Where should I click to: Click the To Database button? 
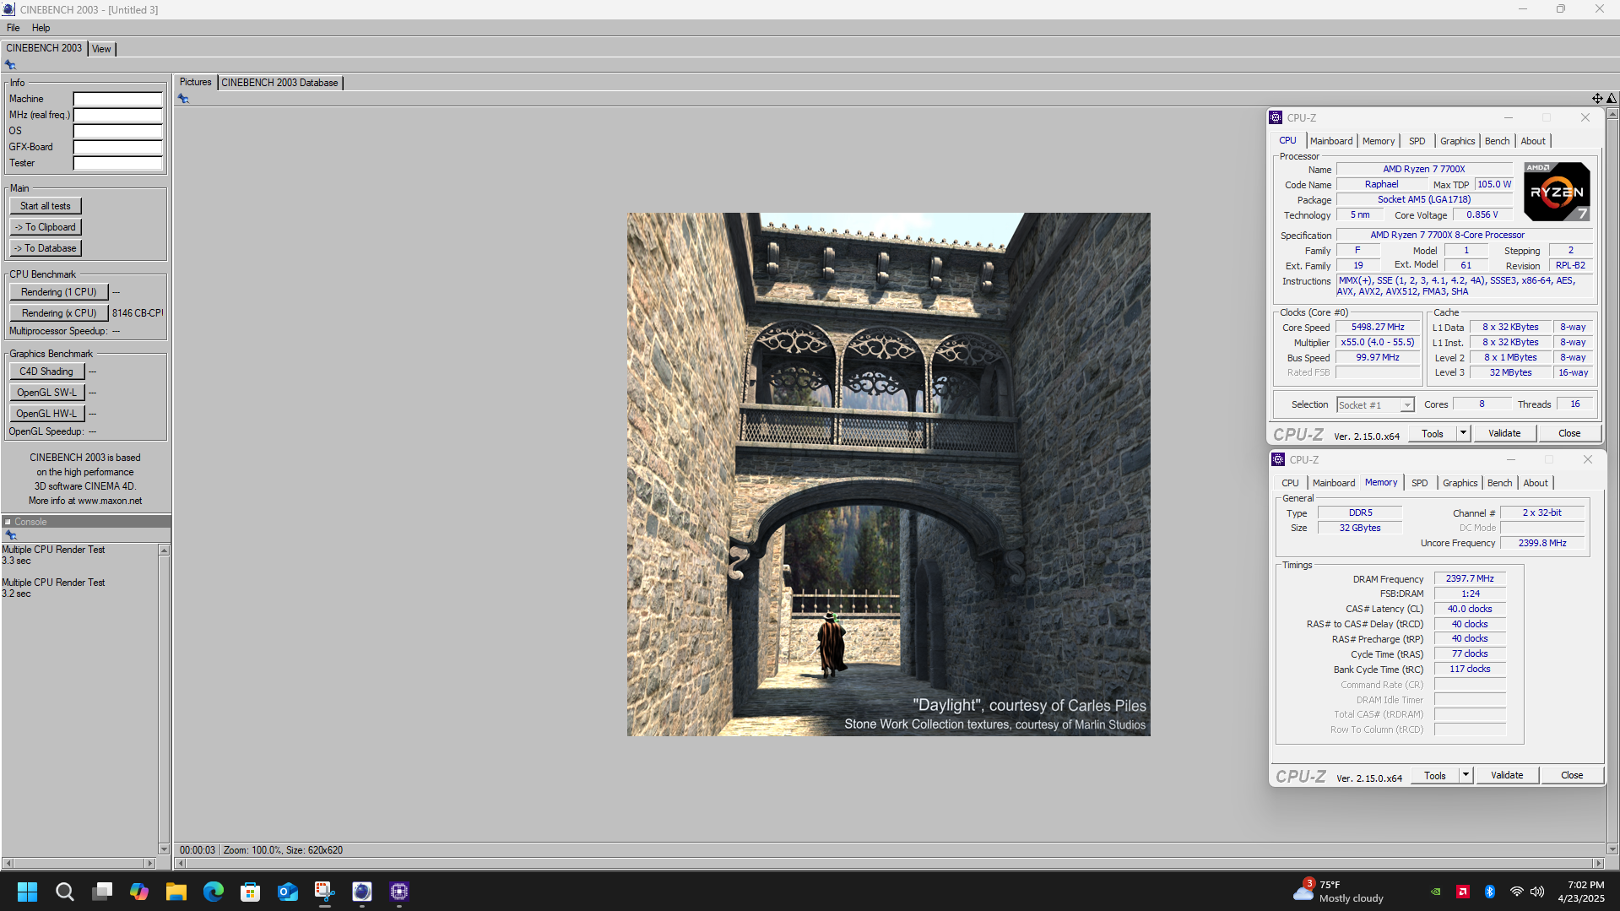click(46, 248)
